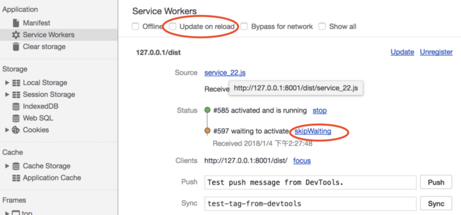
Task: Open the Manifest file icon
Action: coord(16,23)
